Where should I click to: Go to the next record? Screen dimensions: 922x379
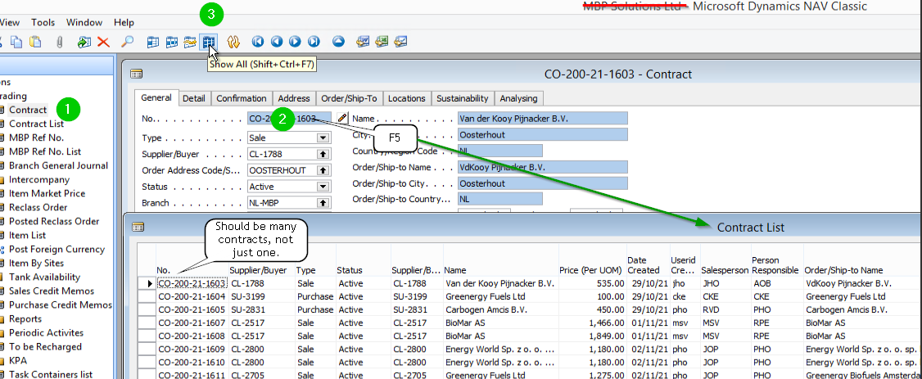point(295,41)
